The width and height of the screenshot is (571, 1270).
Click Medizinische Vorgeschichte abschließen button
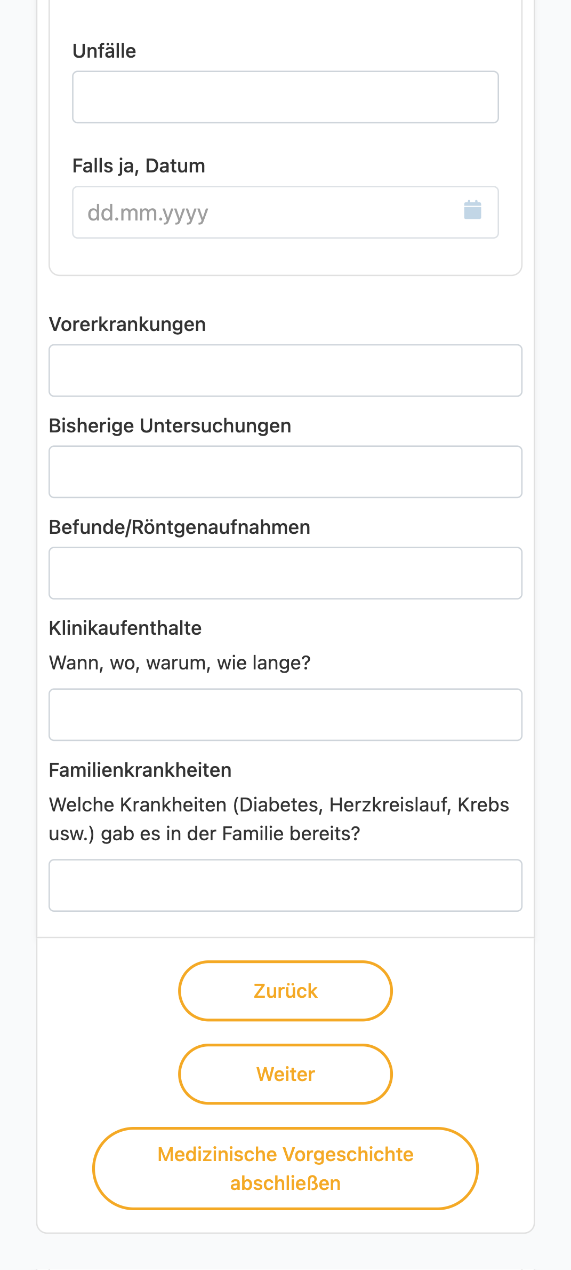pos(285,1169)
